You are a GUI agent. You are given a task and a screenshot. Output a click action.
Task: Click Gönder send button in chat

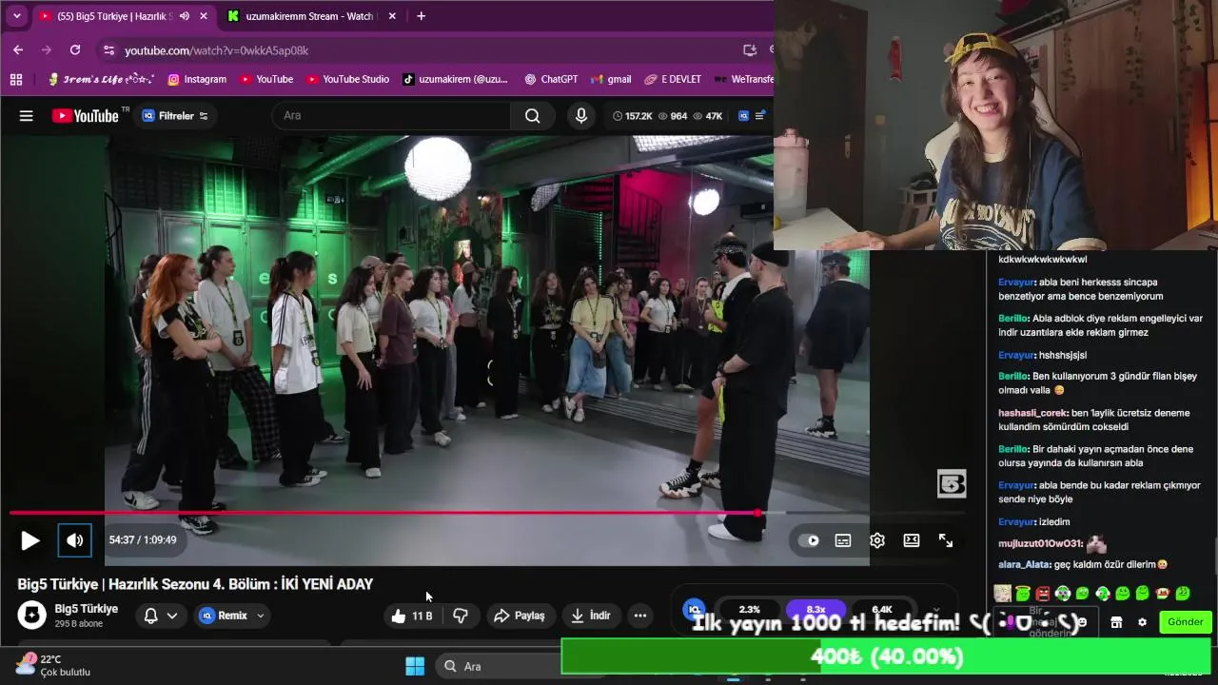[1186, 622]
